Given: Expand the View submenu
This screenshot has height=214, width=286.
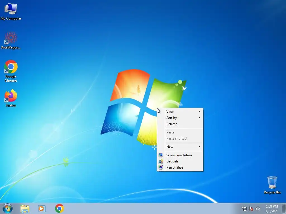Looking at the screenshot, I should pyautogui.click(x=180, y=111).
